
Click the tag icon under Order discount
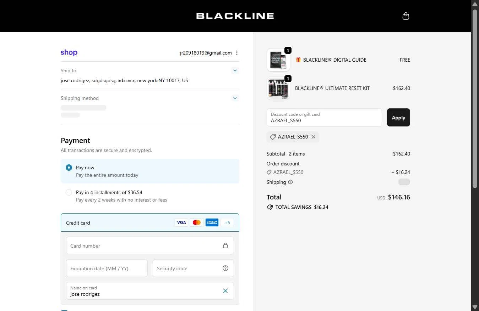[269, 172]
